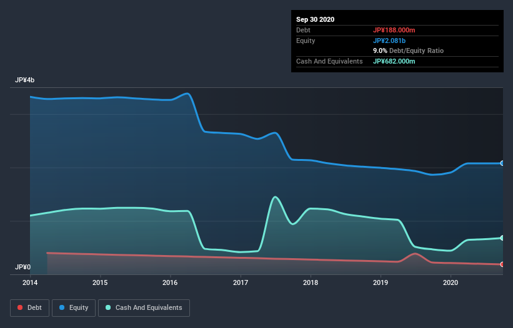Click the 2020 axis label
This screenshot has width=513, height=328.
pyautogui.click(x=451, y=282)
